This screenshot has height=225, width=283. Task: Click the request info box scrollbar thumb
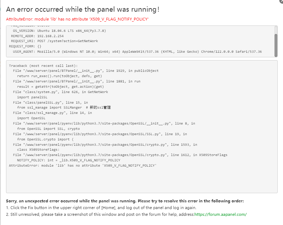point(276,45)
